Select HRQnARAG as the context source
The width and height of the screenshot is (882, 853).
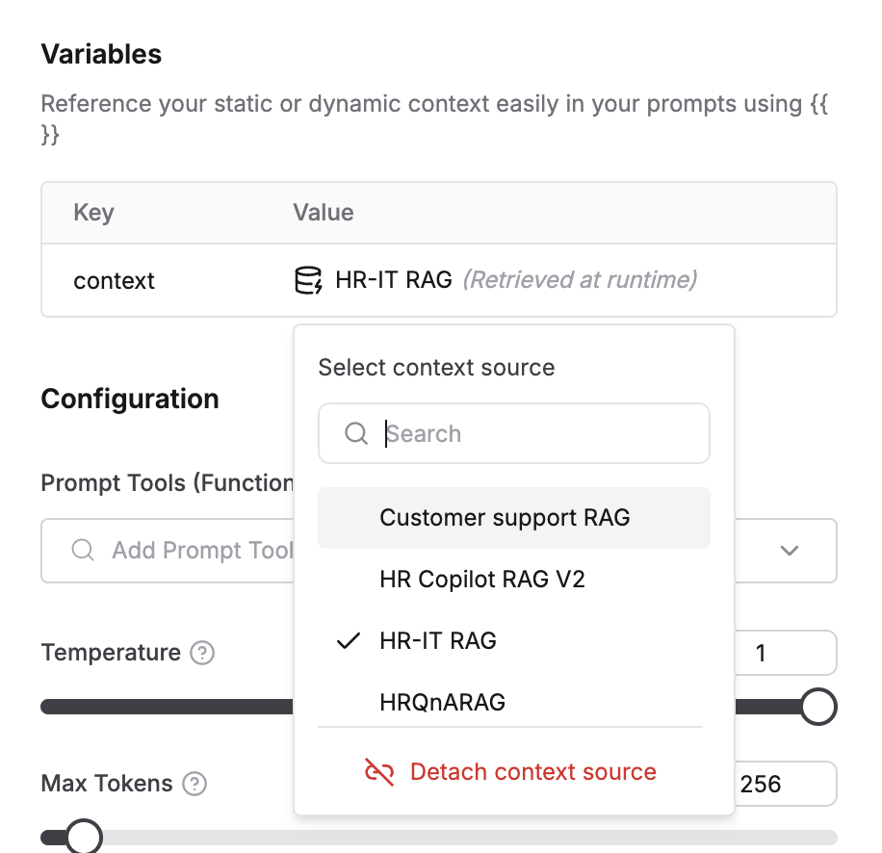pos(442,702)
